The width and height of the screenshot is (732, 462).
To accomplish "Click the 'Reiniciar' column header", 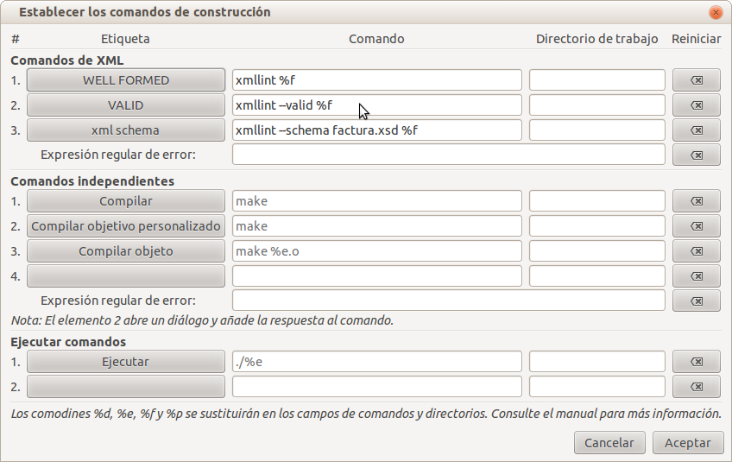I will click(x=696, y=39).
